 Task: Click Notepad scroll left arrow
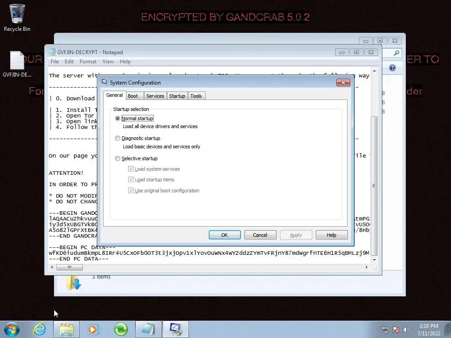pos(52,267)
